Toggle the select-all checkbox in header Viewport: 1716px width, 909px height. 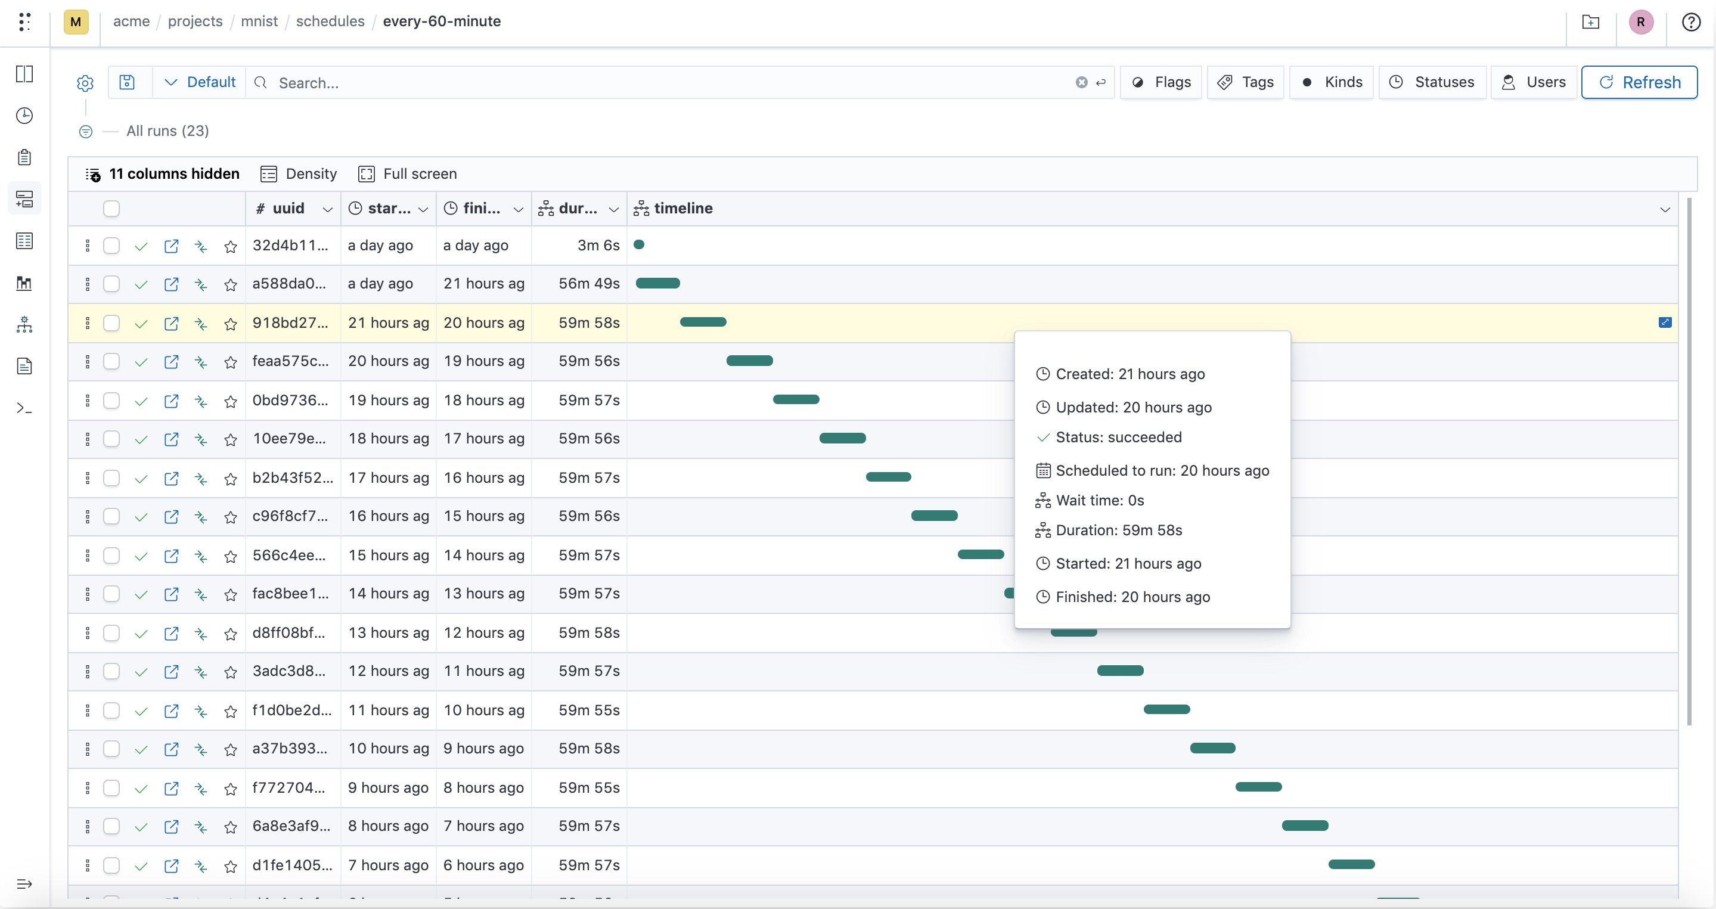[x=111, y=209]
